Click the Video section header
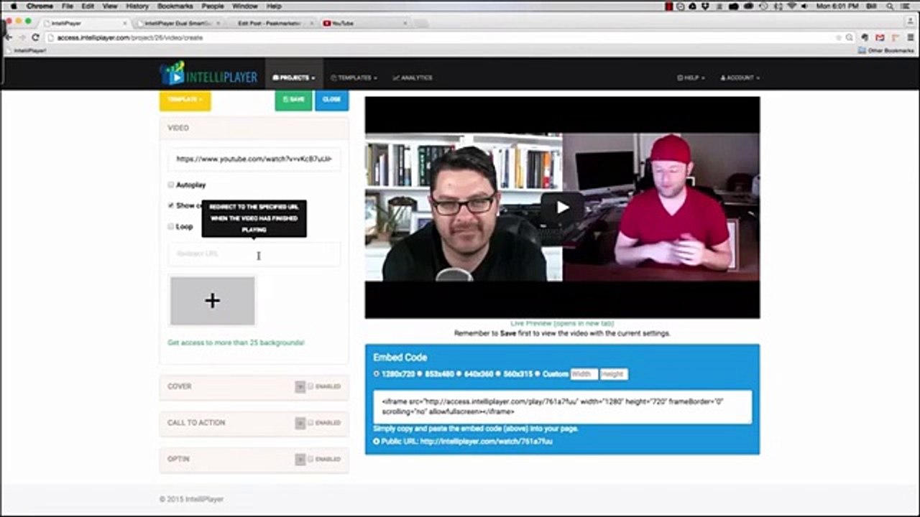 [254, 128]
